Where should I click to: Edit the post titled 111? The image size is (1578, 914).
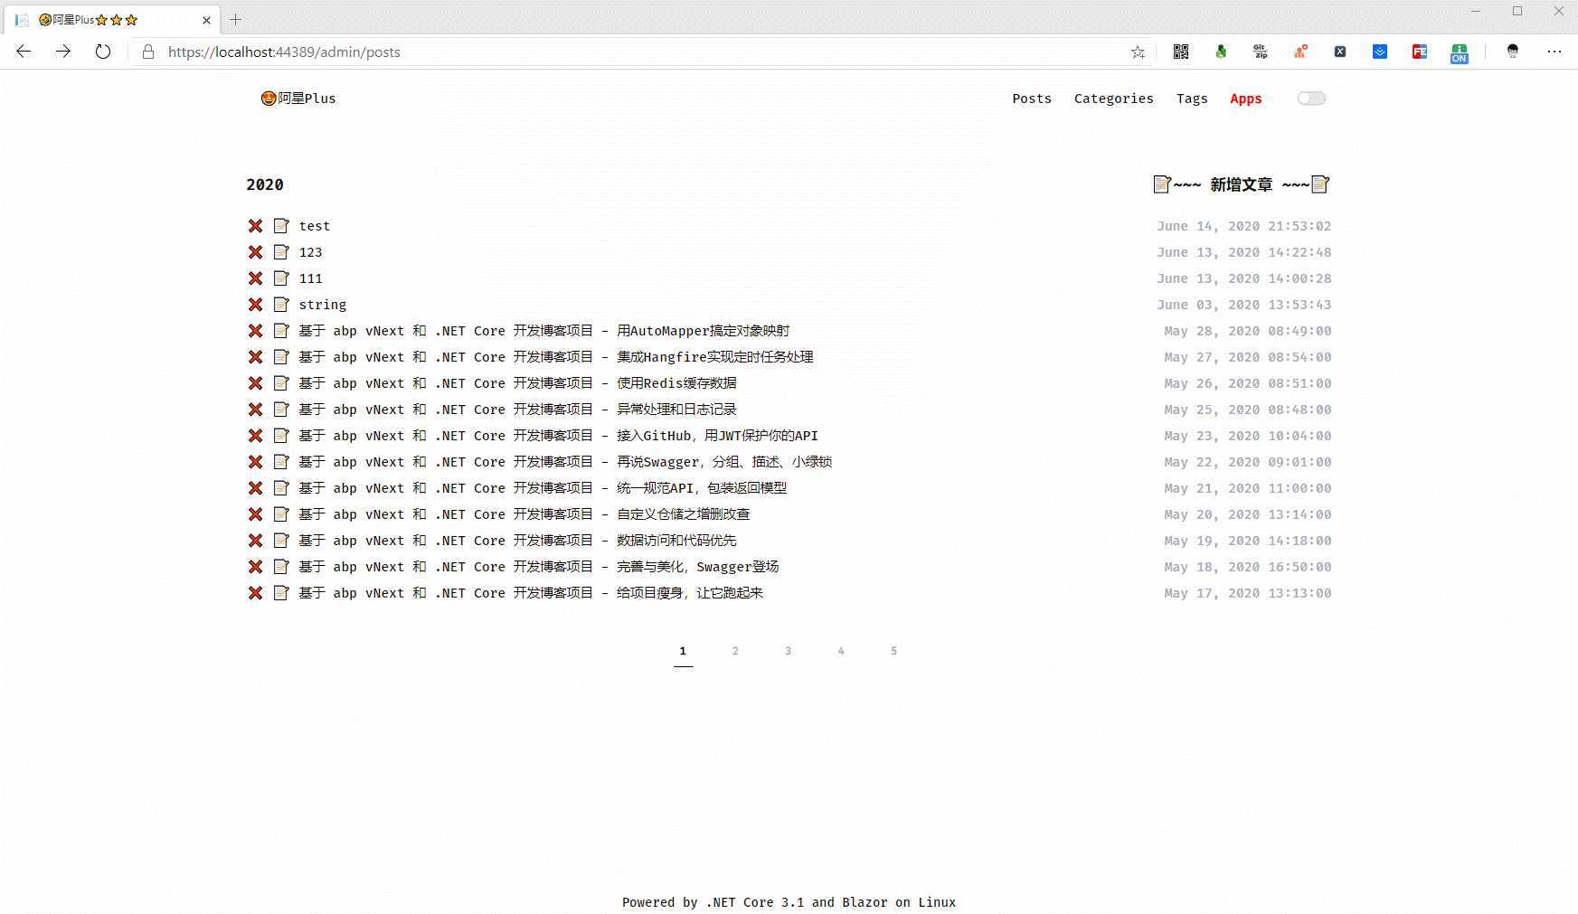click(x=281, y=278)
